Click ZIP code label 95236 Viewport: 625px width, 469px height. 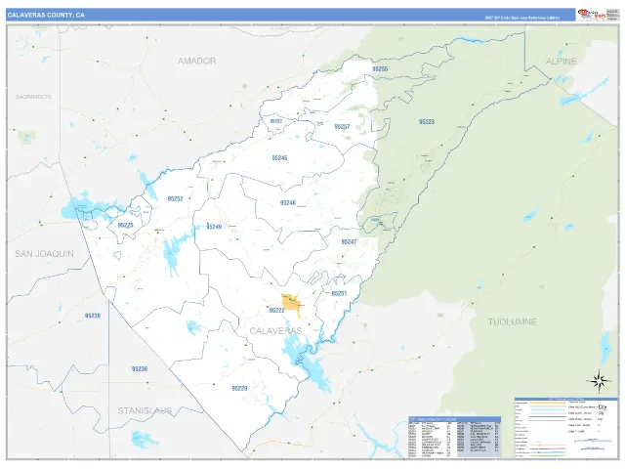93,316
